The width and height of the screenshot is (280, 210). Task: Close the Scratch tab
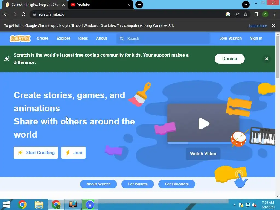[x=63, y=5]
